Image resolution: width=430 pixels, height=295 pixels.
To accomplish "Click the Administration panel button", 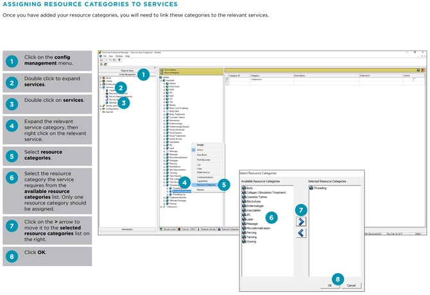I will 127,229.
